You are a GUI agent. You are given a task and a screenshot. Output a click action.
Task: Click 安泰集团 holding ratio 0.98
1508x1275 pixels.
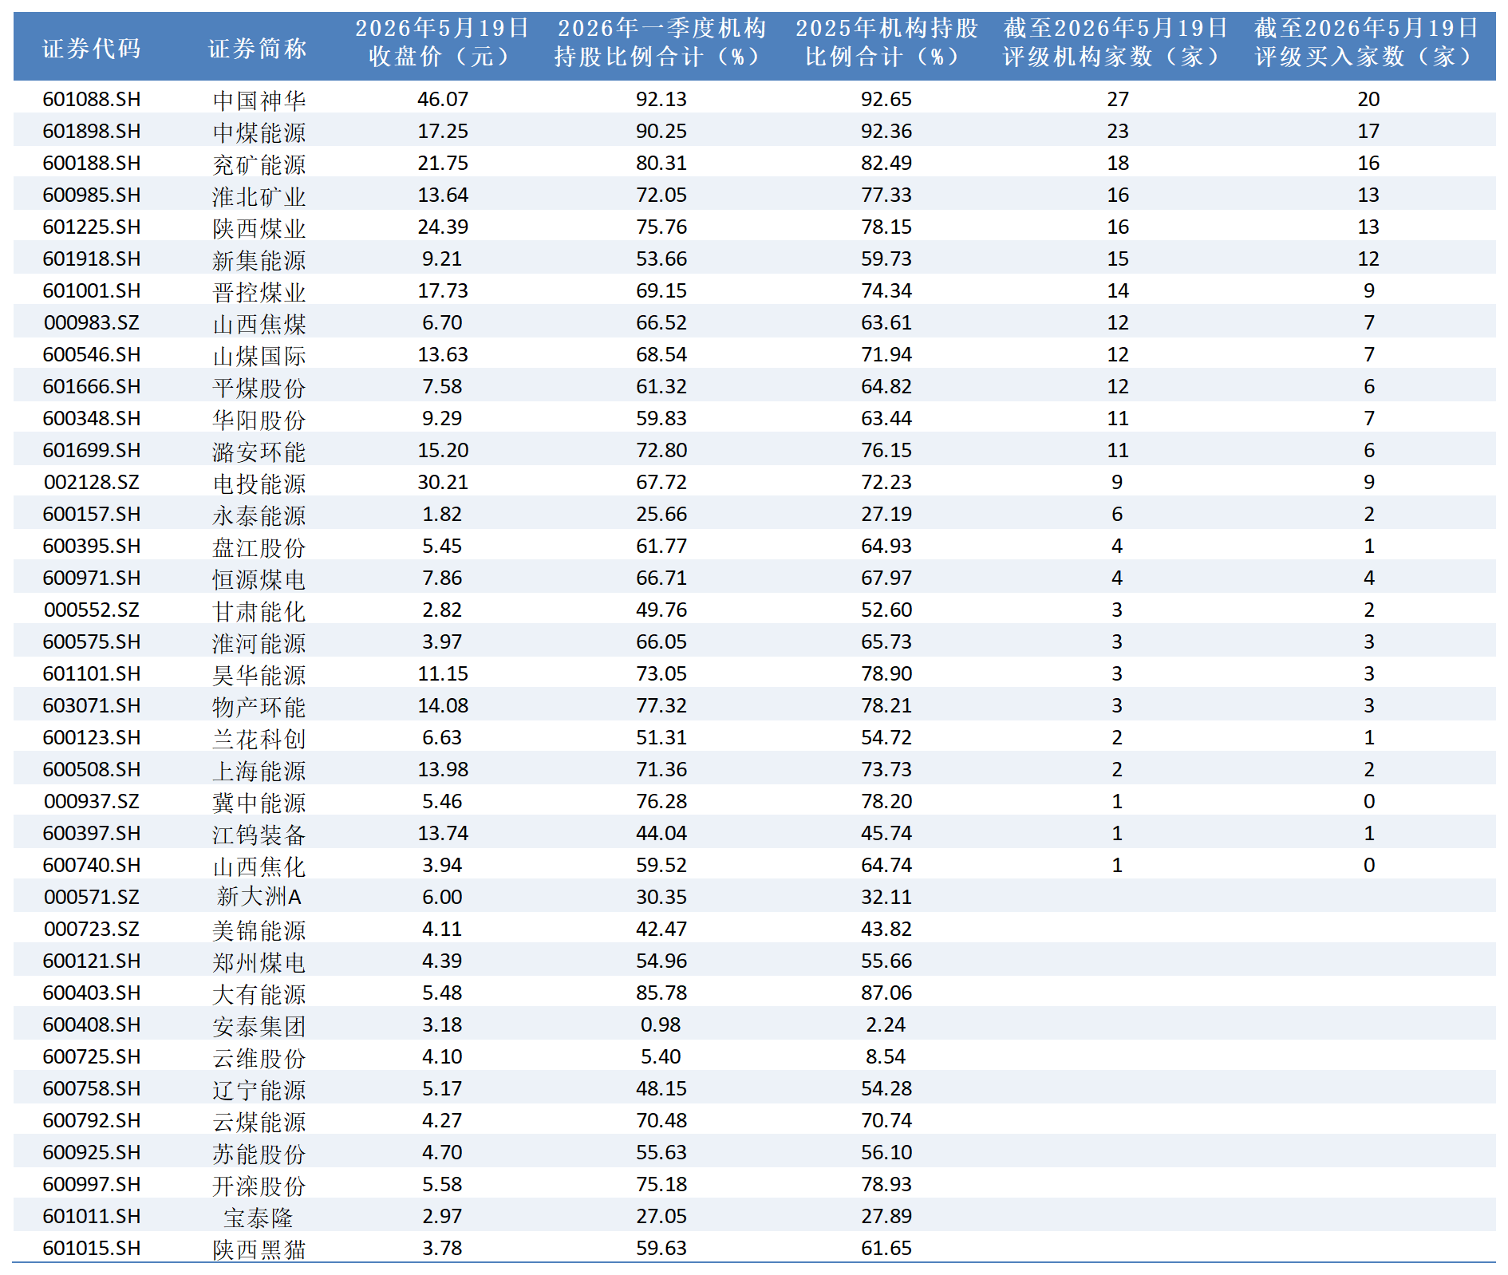661,1025
